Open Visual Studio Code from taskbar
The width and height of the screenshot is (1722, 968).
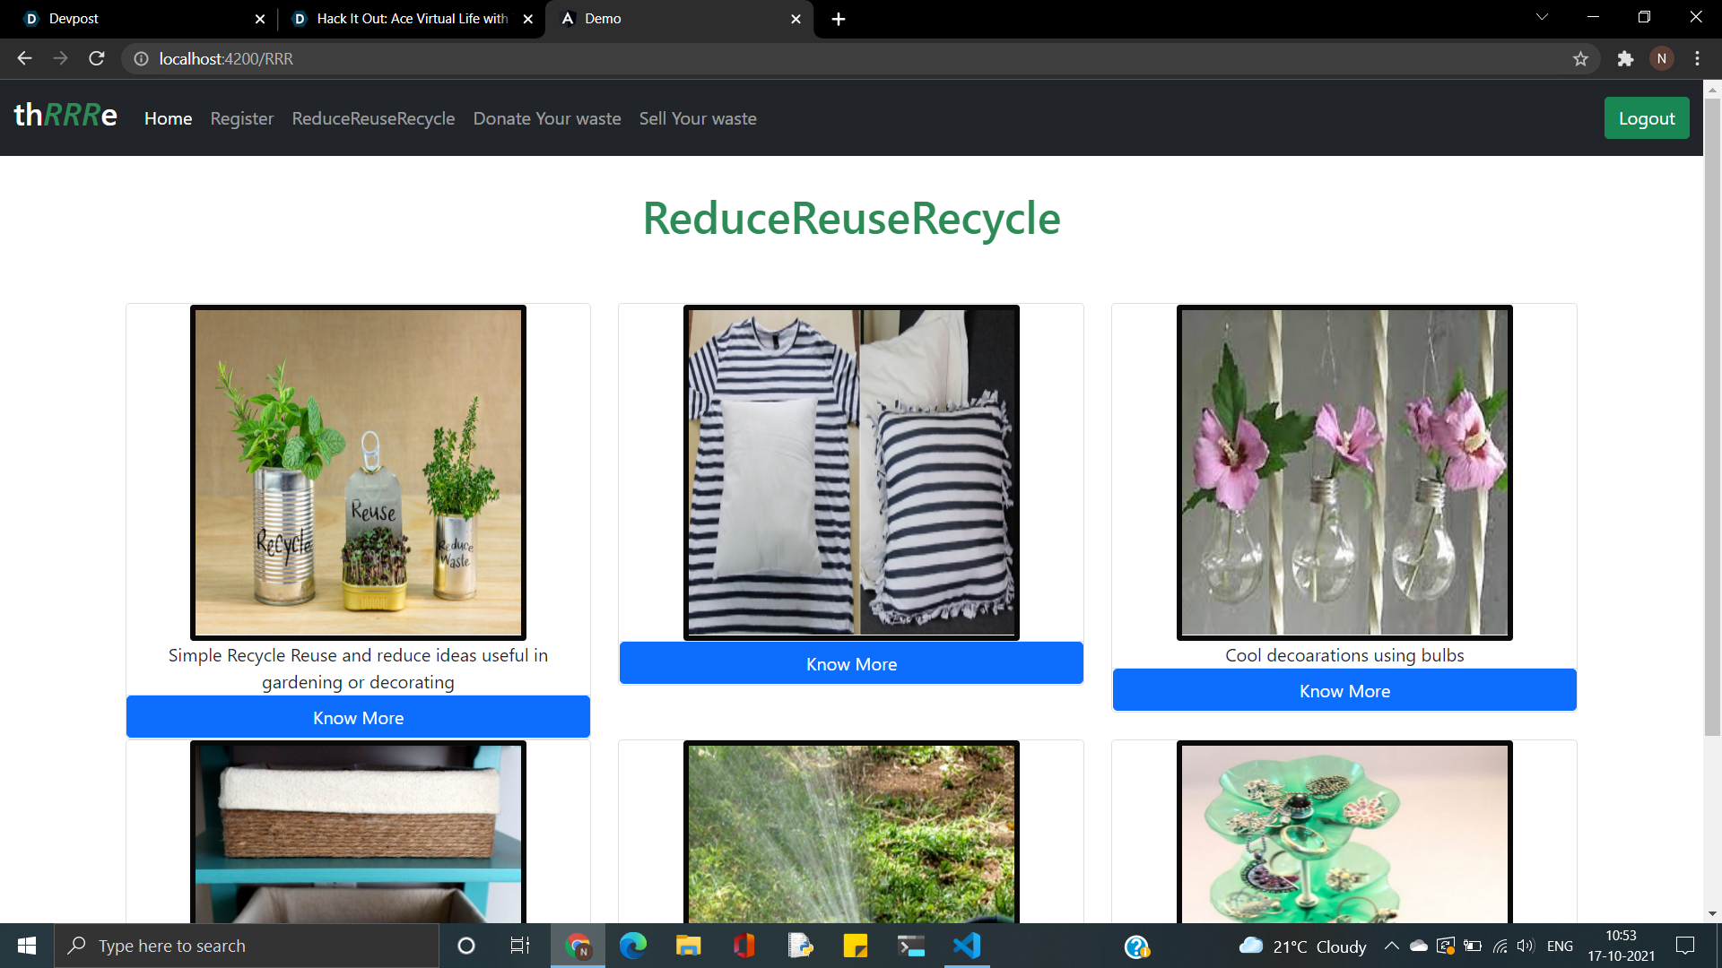pyautogui.click(x=967, y=946)
